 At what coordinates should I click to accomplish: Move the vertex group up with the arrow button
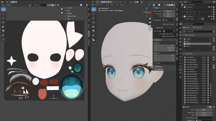[x=214, y=47]
